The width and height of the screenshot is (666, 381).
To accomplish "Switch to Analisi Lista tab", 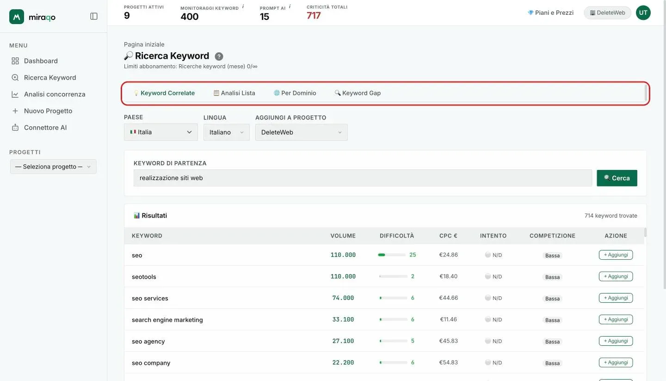I will [234, 93].
